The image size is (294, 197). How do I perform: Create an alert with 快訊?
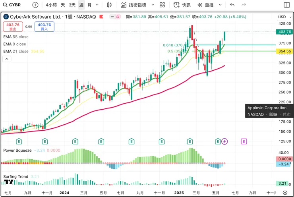click(x=182, y=5)
